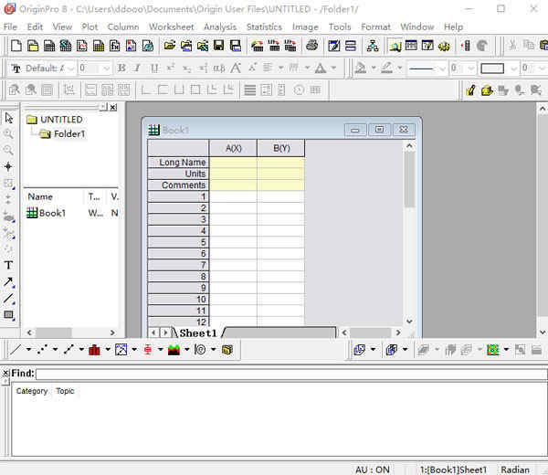The height and width of the screenshot is (475, 548).
Task: Switch to the Sheet1 tab
Action: click(x=198, y=333)
